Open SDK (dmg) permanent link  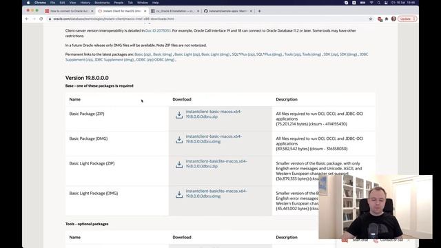(348, 54)
